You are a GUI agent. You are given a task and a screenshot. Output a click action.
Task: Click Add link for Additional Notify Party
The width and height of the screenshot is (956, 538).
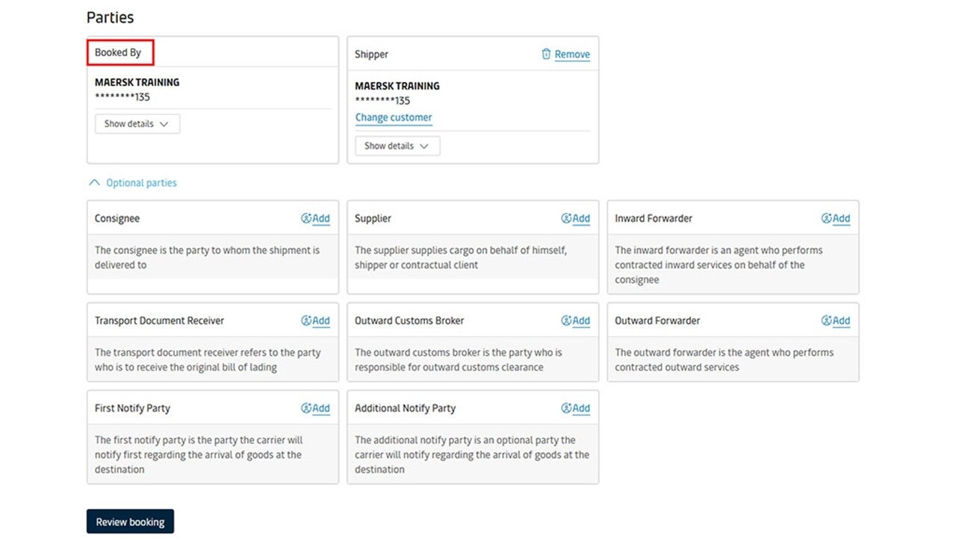581,408
